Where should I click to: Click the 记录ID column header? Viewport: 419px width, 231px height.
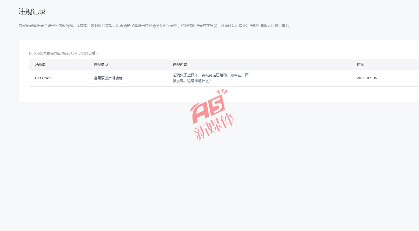tap(40, 64)
